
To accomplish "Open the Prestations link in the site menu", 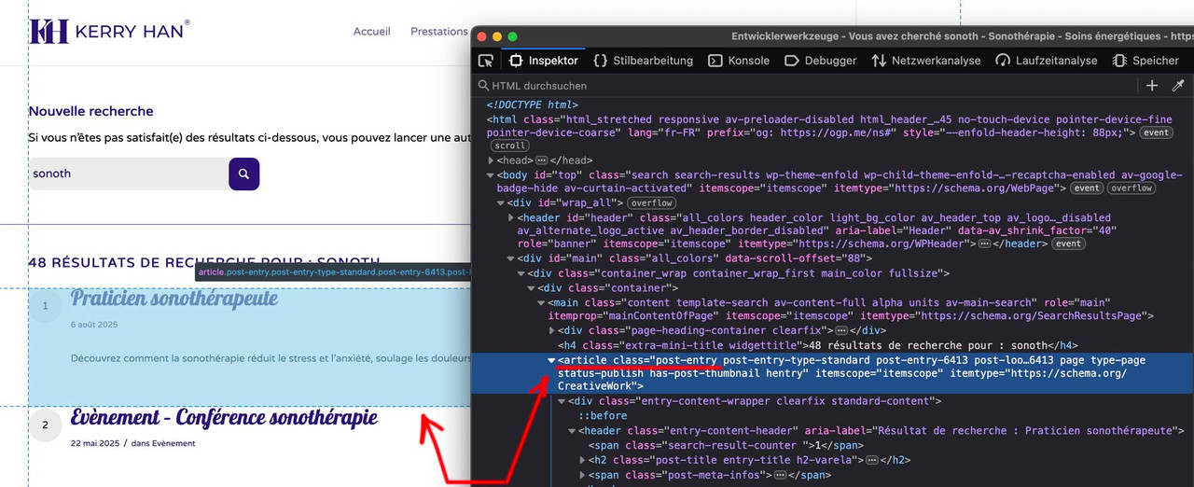I will 439,32.
